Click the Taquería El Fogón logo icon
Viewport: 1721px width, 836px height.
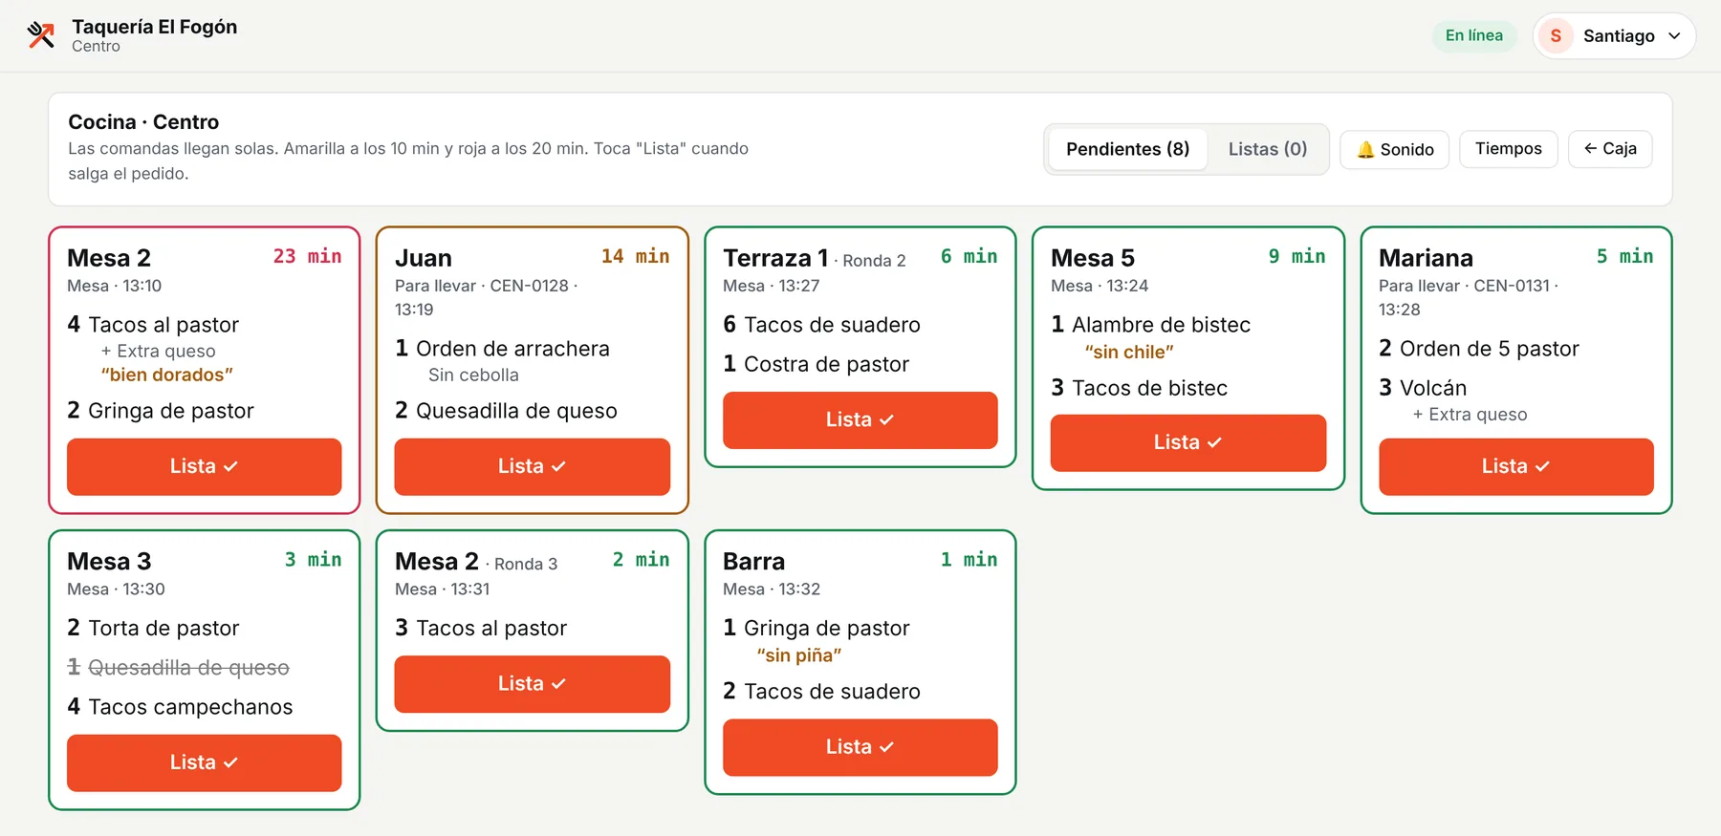(x=41, y=35)
